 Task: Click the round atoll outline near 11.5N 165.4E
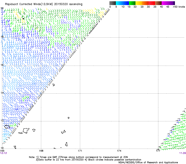(x=7, y=127)
